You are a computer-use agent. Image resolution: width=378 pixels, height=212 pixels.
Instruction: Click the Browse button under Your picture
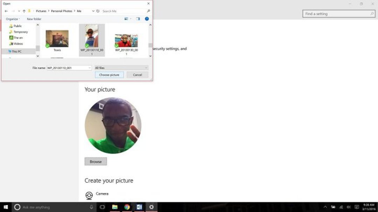point(96,161)
